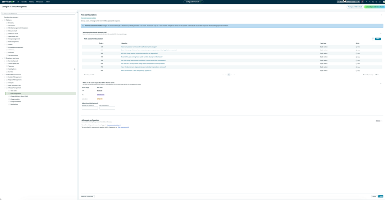Viewport: 385px width, 200px height.
Task: Collapse the Employee experience group
Action: tap(3, 58)
